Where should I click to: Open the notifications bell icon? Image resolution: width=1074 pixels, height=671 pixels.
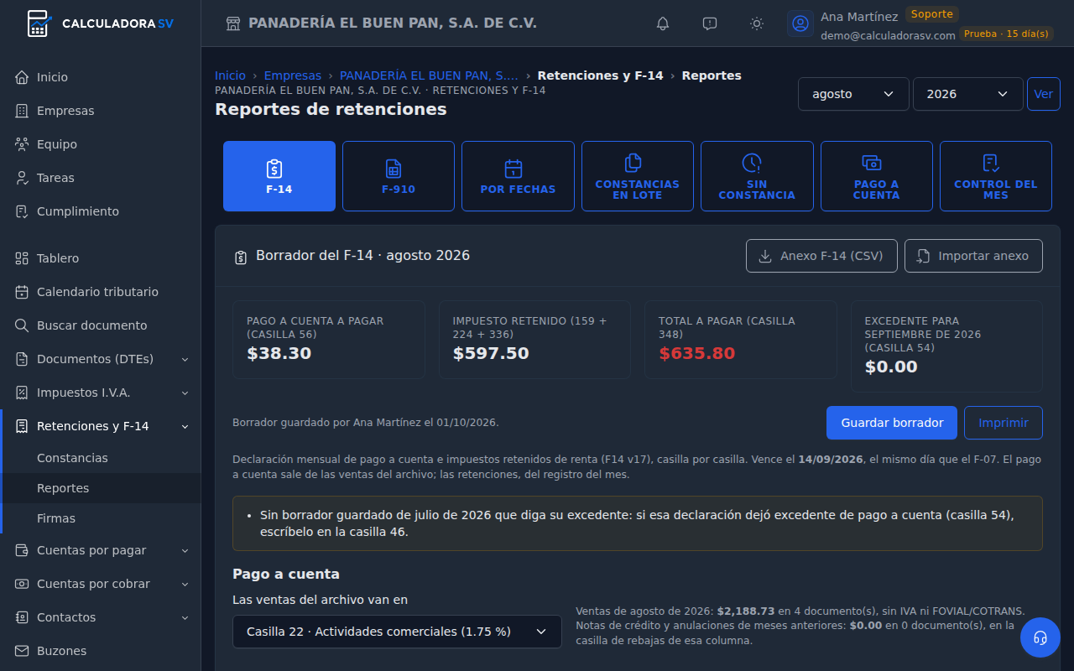663,23
